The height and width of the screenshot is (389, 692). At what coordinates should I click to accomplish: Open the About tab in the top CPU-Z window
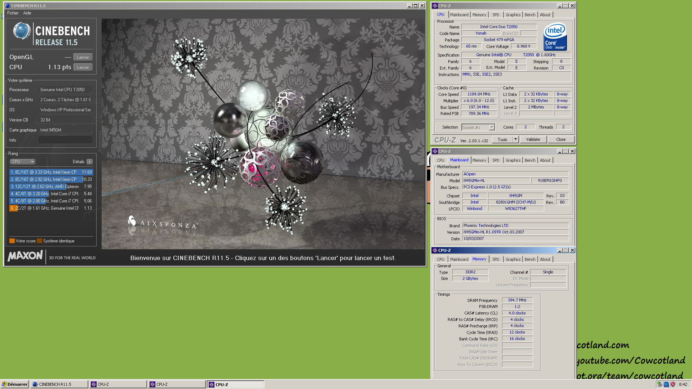click(545, 15)
